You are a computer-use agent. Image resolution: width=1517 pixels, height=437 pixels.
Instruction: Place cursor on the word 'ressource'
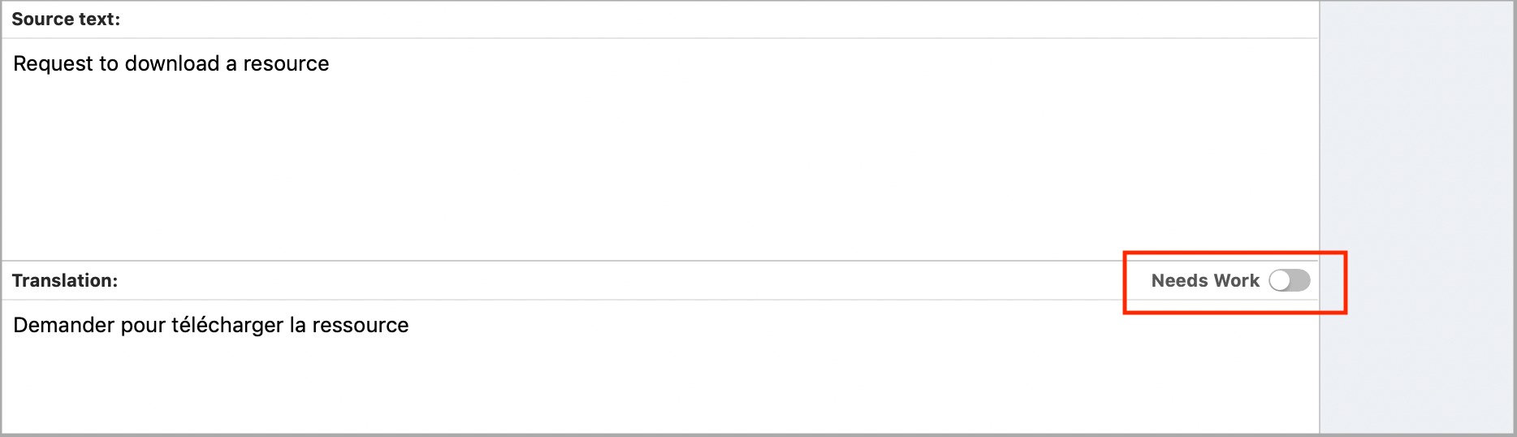360,325
